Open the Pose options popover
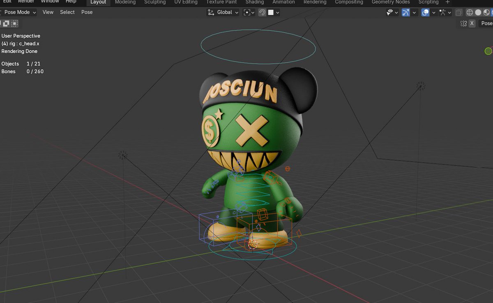 point(486,23)
